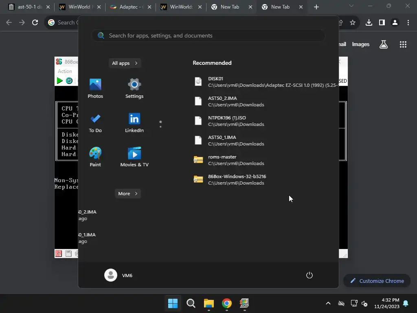Open Chrome three-dot menu
Viewport: 417px width, 313px height.
[x=408, y=22]
